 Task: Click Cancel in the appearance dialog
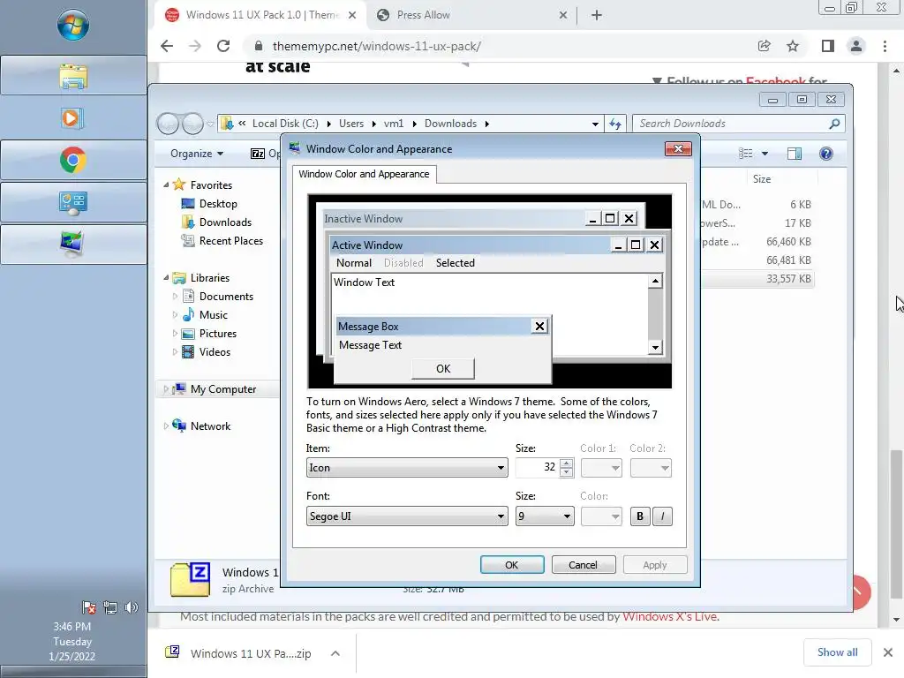[584, 565]
